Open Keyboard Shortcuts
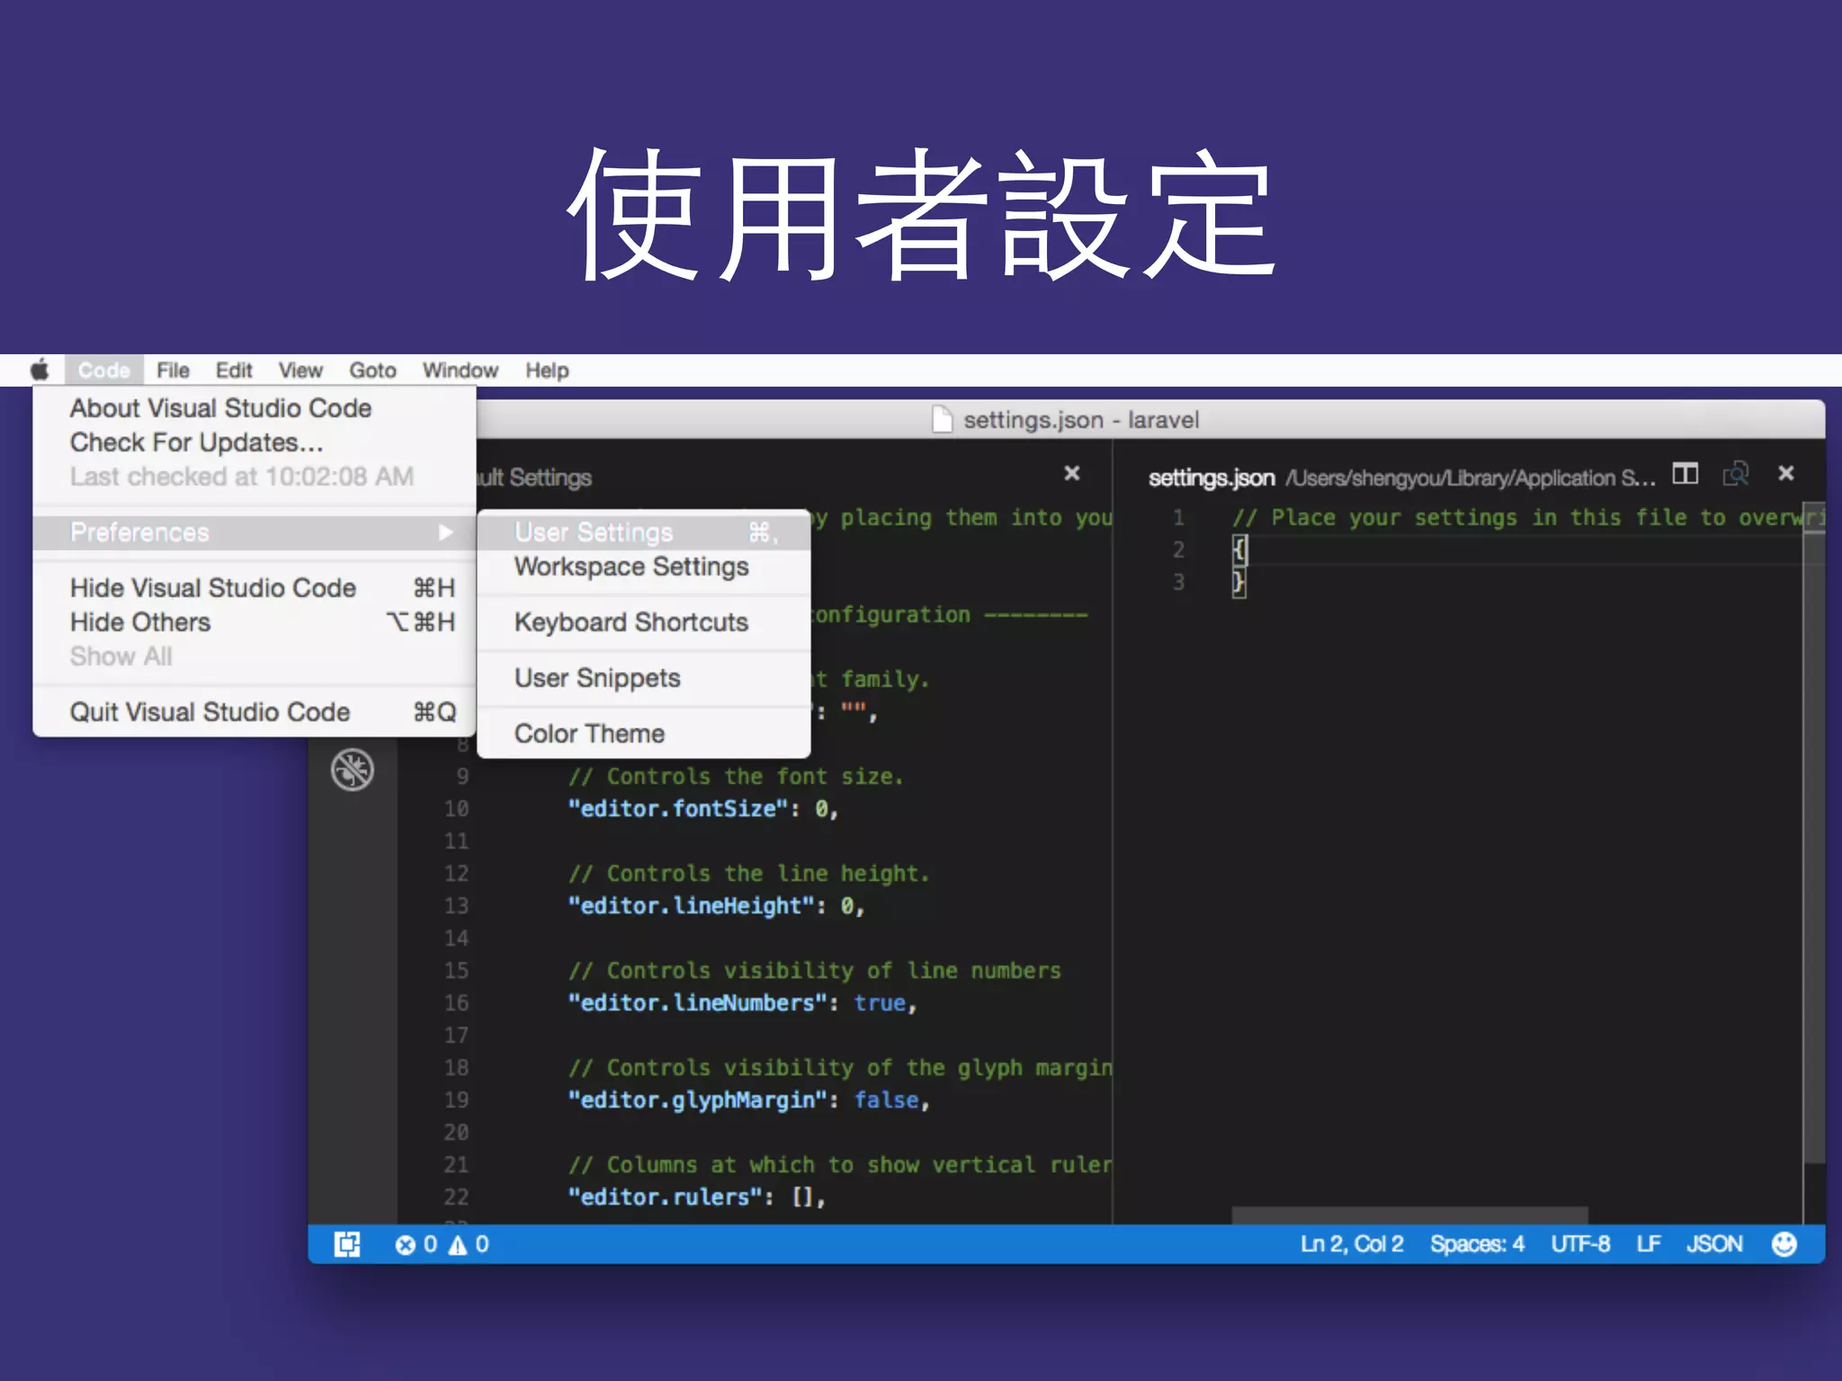Screen dimensions: 1842x1381 (x=644, y=622)
